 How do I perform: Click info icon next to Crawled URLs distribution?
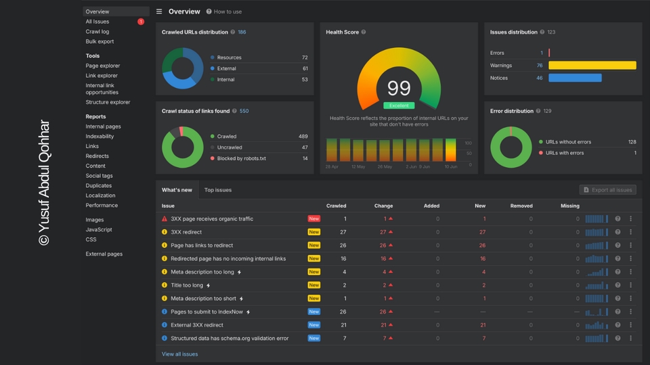(x=233, y=32)
